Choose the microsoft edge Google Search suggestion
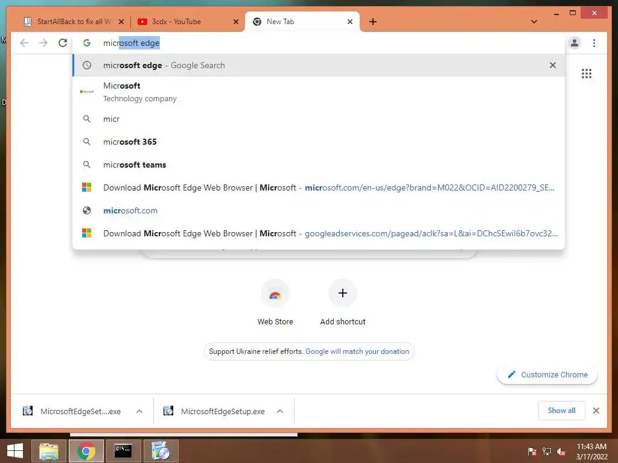This screenshot has height=463, width=618. coord(319,65)
